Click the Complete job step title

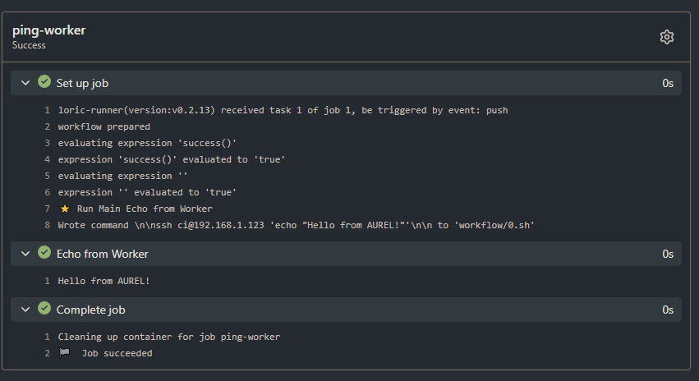90,310
